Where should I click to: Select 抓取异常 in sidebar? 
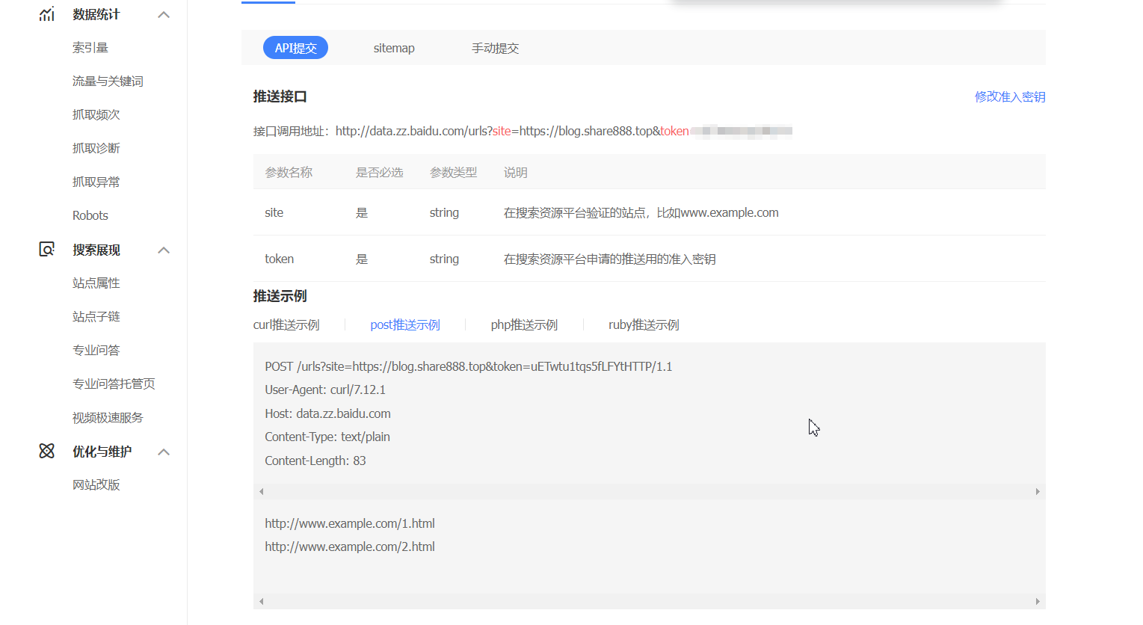click(x=96, y=182)
